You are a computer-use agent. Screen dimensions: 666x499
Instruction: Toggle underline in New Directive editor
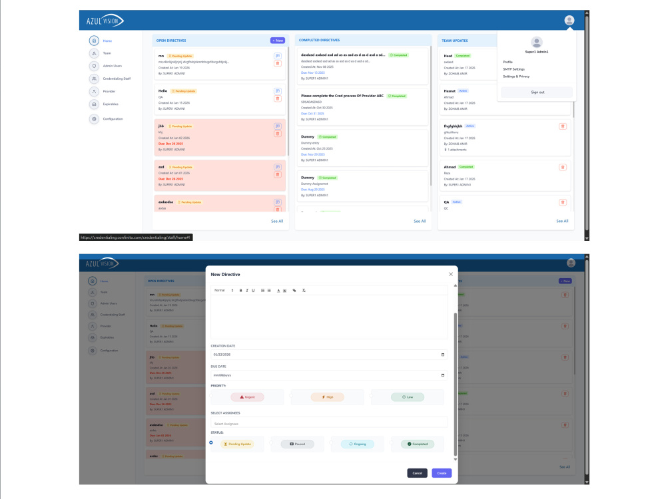[x=253, y=291]
